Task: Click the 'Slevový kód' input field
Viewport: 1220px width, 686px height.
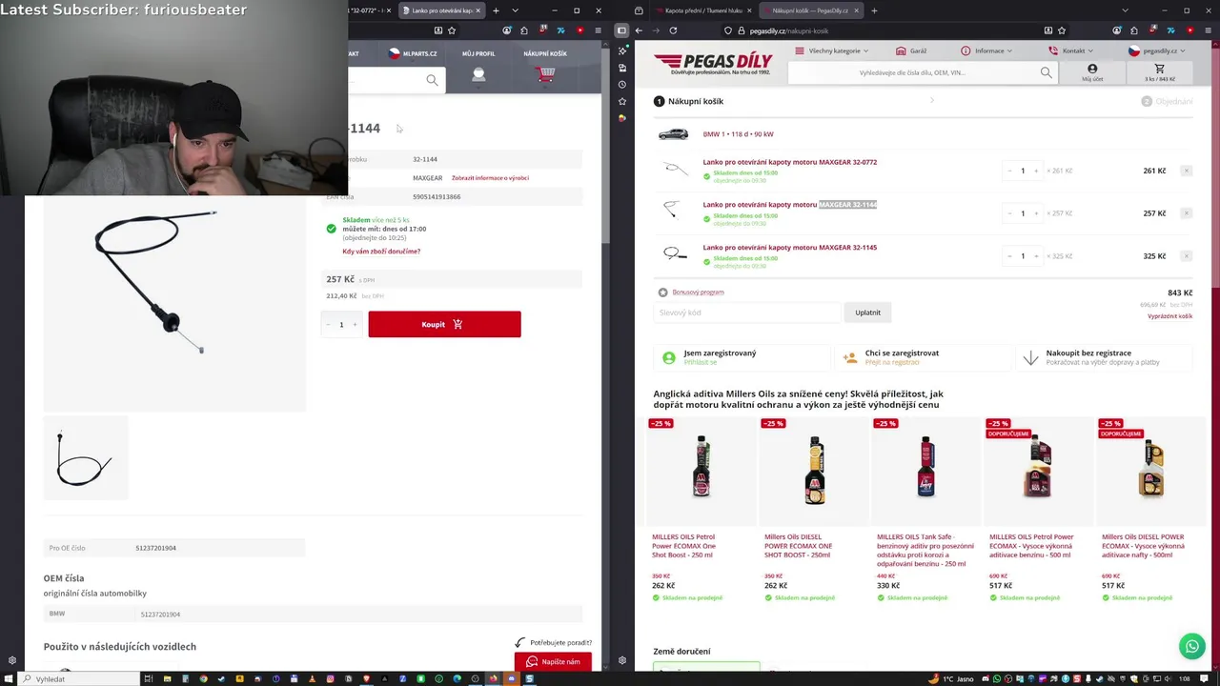Action: 748,313
